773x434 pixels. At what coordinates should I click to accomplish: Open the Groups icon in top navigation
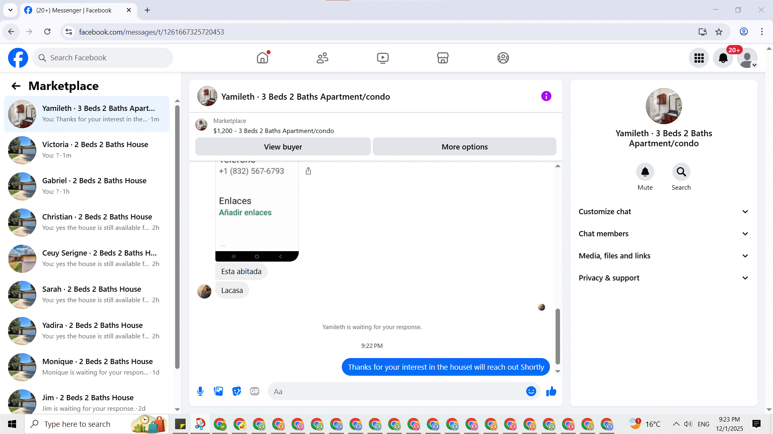503,58
